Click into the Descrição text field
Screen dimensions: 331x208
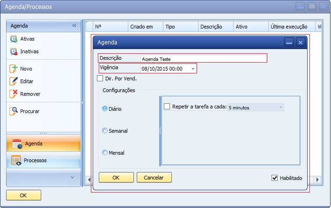coord(204,59)
